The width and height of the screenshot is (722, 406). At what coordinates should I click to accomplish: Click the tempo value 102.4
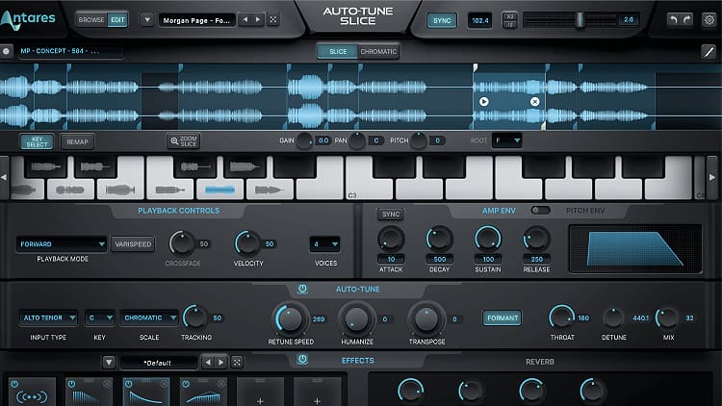pos(479,20)
